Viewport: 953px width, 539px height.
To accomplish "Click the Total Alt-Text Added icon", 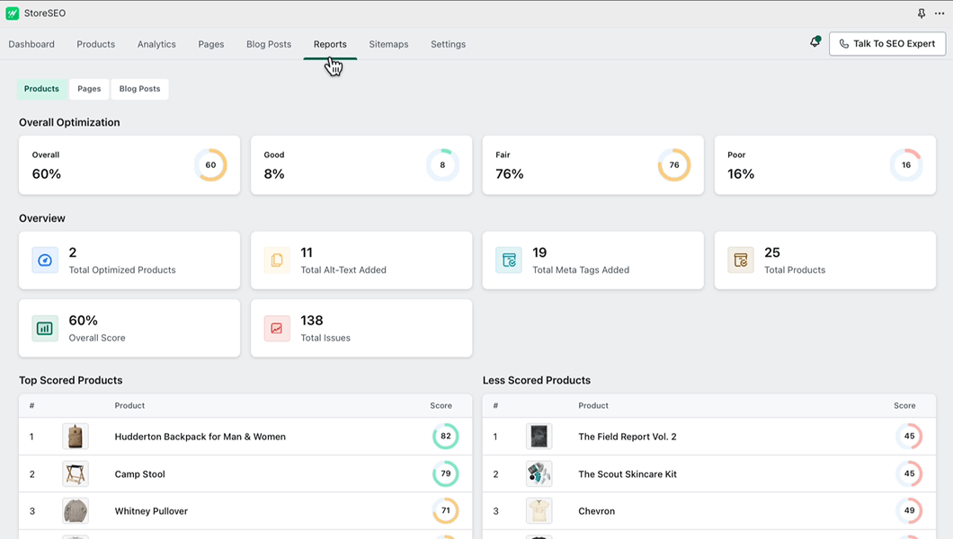I will tap(277, 261).
